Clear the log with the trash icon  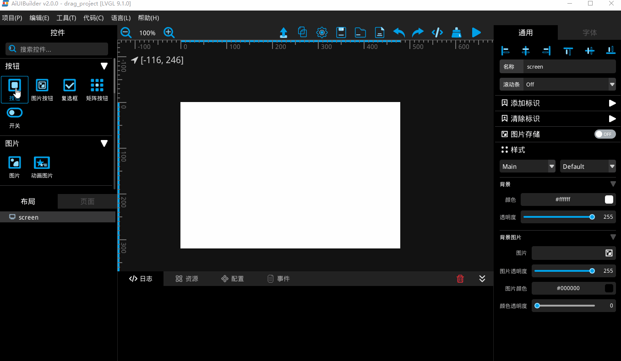pyautogui.click(x=460, y=278)
